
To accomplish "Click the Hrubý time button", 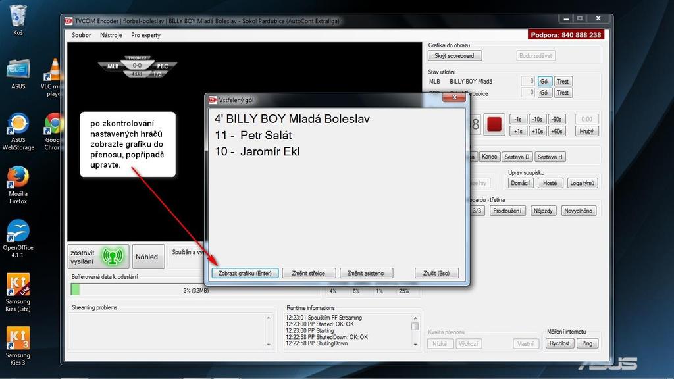I will click(x=586, y=132).
